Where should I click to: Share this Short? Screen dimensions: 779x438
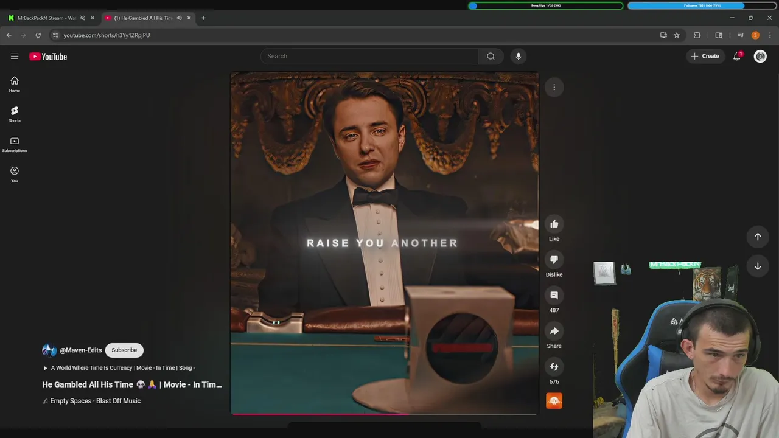click(x=554, y=331)
